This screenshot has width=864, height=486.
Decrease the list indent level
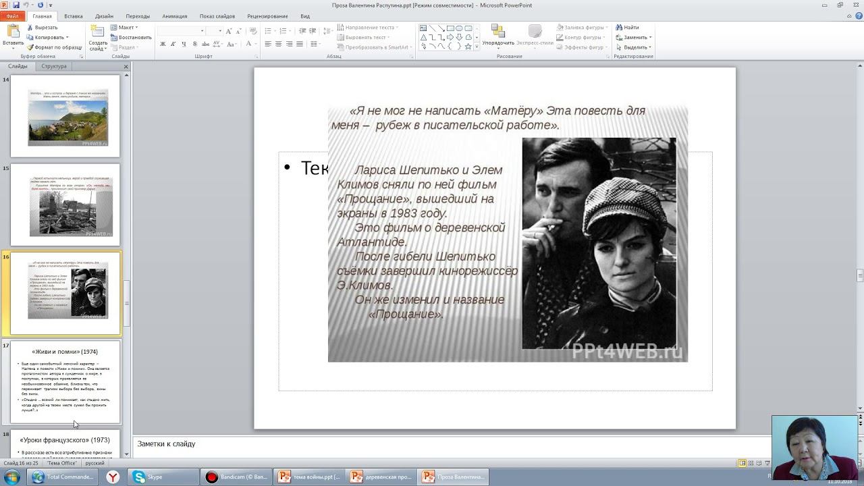302,31
